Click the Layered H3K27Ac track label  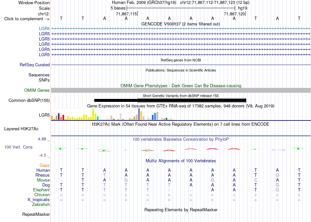21,129
